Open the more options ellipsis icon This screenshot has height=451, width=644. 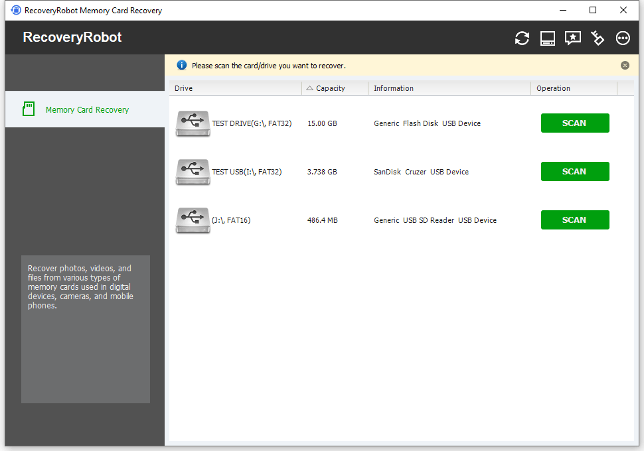[623, 38]
